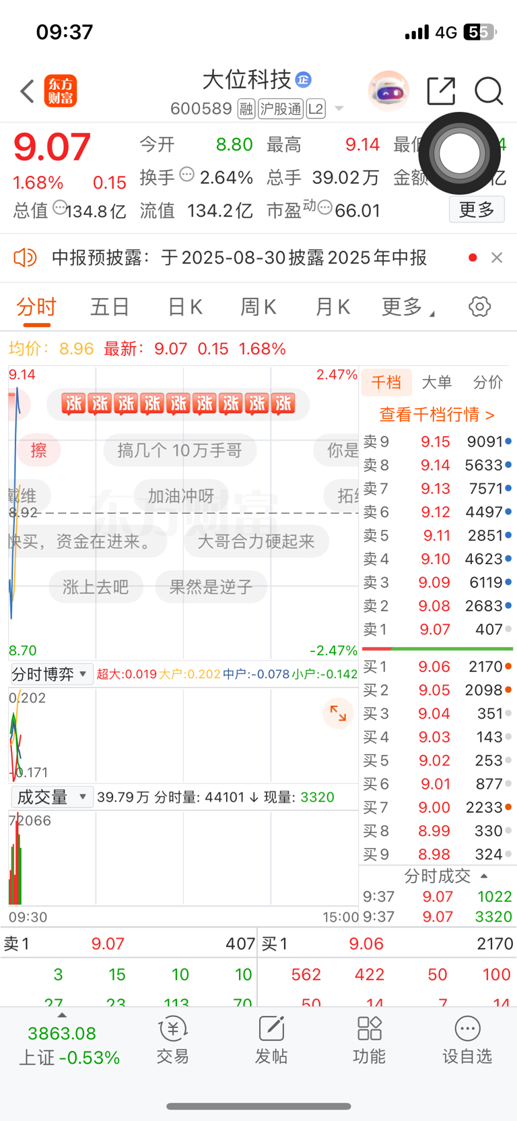Open the 分时博弈 indicator dropdown
The height and width of the screenshot is (1121, 517).
point(52,674)
